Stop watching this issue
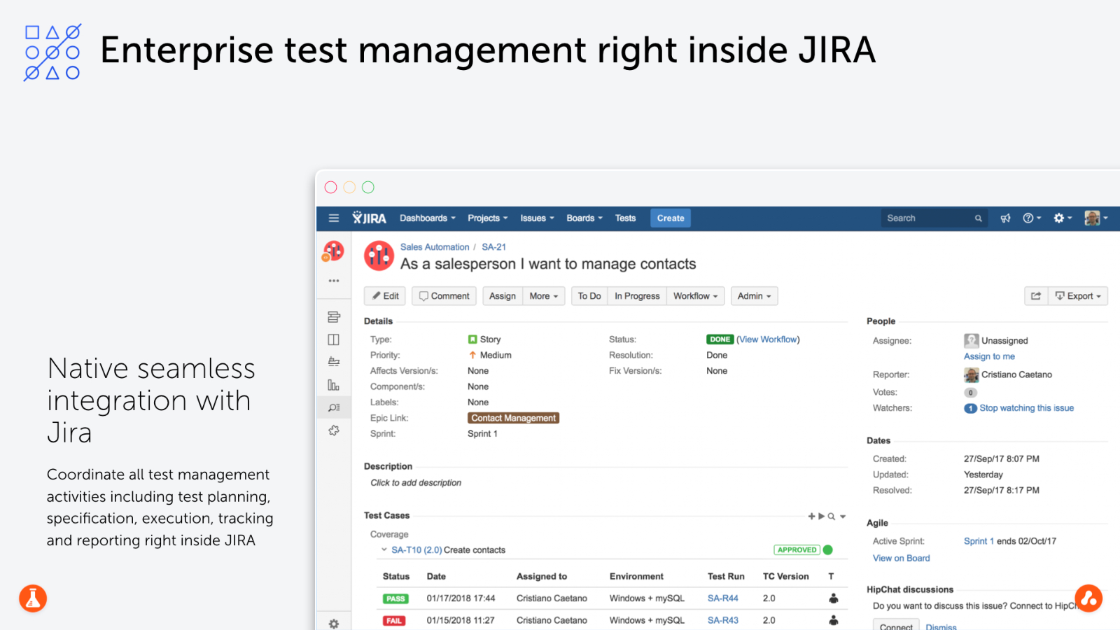The height and width of the screenshot is (630, 1120). point(1026,408)
